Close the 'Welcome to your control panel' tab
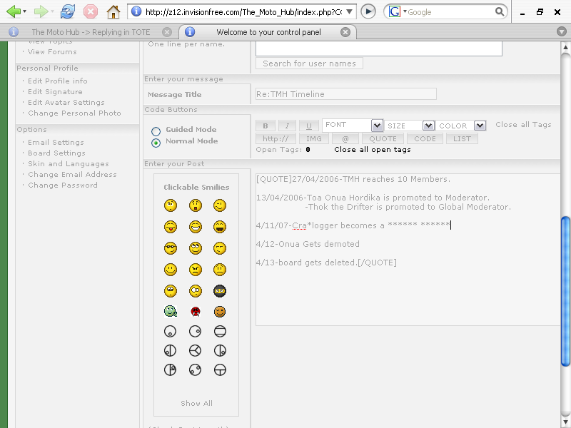571x428 pixels. tap(345, 32)
